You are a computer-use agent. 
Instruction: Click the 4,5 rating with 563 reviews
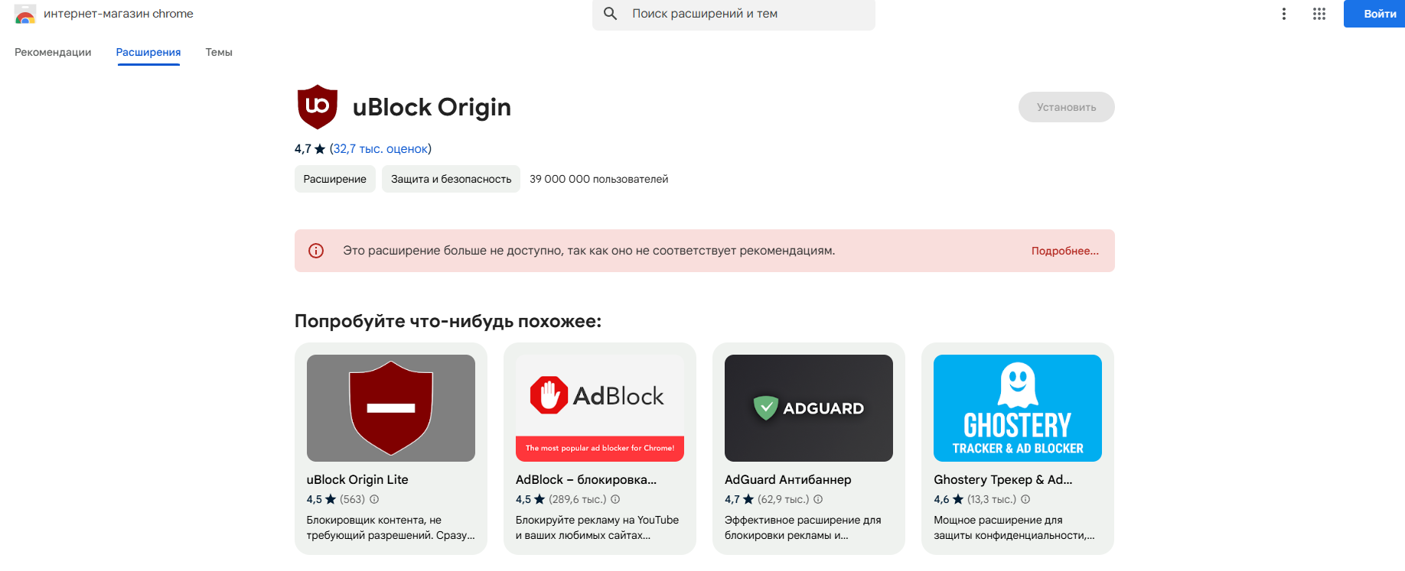[336, 499]
